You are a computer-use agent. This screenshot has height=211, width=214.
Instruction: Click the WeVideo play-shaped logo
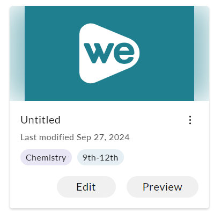pyautogui.click(x=109, y=53)
